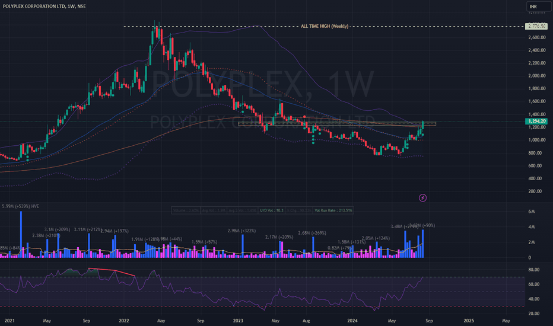Viewport: 553px width, 326px height.
Task: Click the U/D Vol : 10.3 stat cell
Action: click(x=272, y=210)
